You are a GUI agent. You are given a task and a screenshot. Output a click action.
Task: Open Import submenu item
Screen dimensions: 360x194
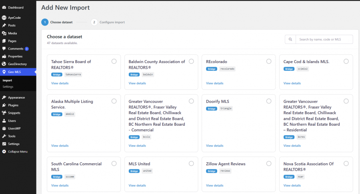pyautogui.click(x=7, y=80)
